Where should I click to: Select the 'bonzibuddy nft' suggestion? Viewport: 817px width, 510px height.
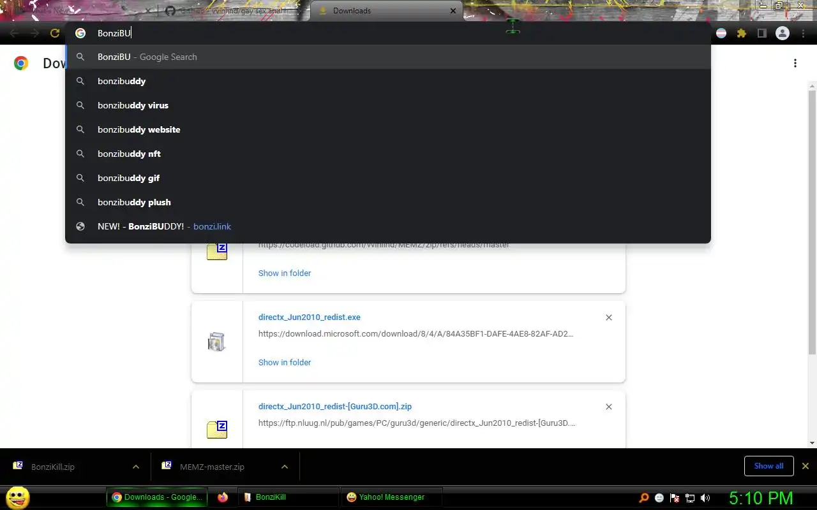pos(388,154)
